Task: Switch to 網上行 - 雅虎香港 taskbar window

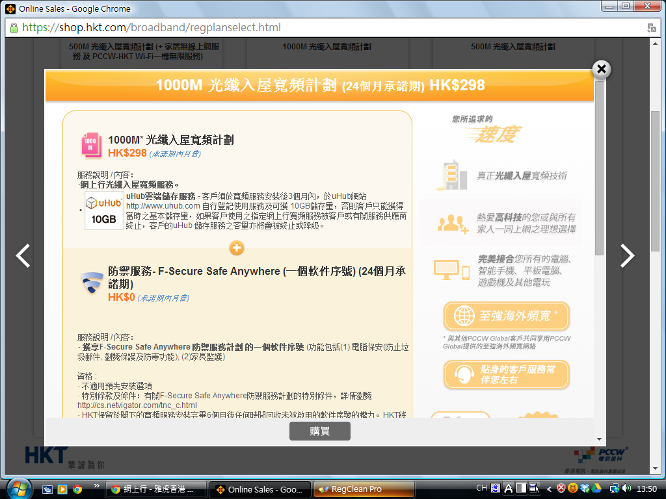Action: (x=155, y=489)
